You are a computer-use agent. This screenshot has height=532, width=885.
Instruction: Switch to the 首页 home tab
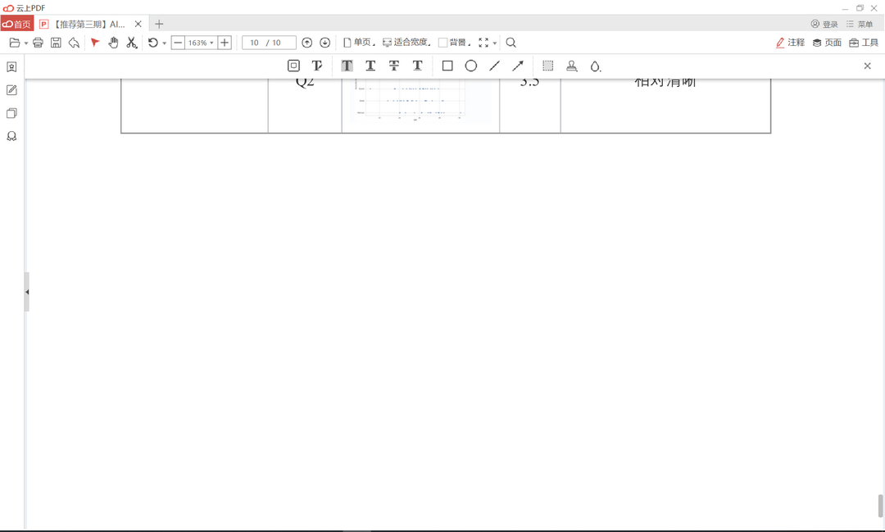18,24
